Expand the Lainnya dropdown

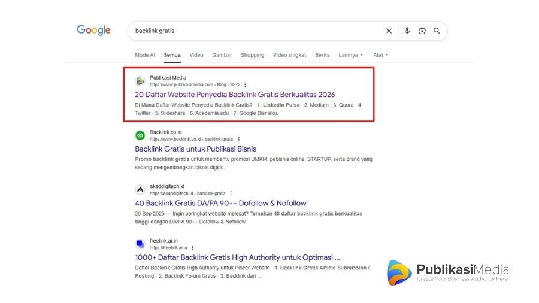point(350,55)
